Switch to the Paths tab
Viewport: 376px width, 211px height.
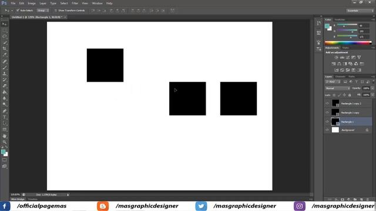(x=351, y=77)
